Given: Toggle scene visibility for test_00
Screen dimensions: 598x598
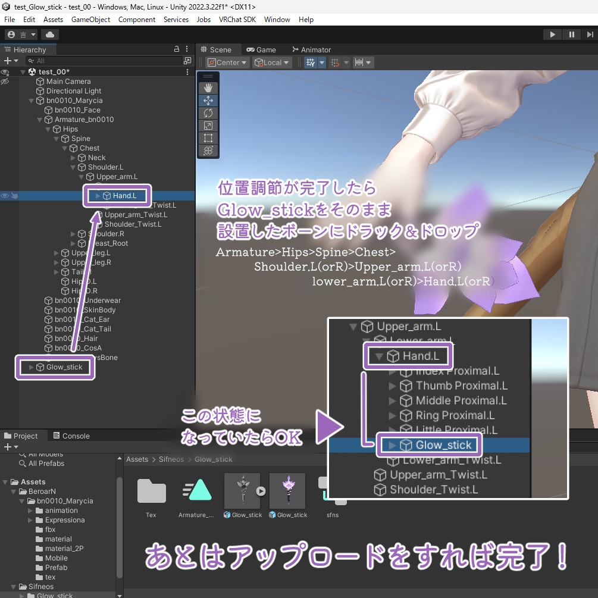Looking at the screenshot, I should pos(4,71).
